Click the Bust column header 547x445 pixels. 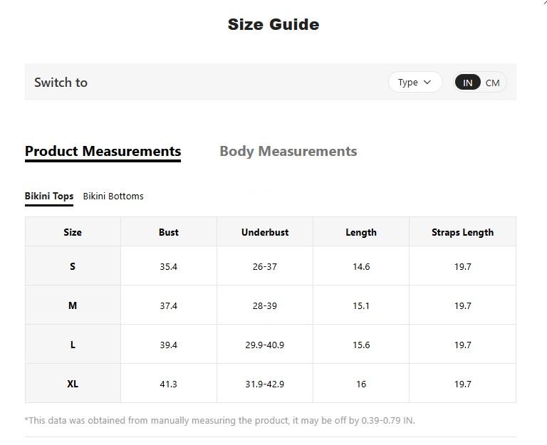[169, 232]
